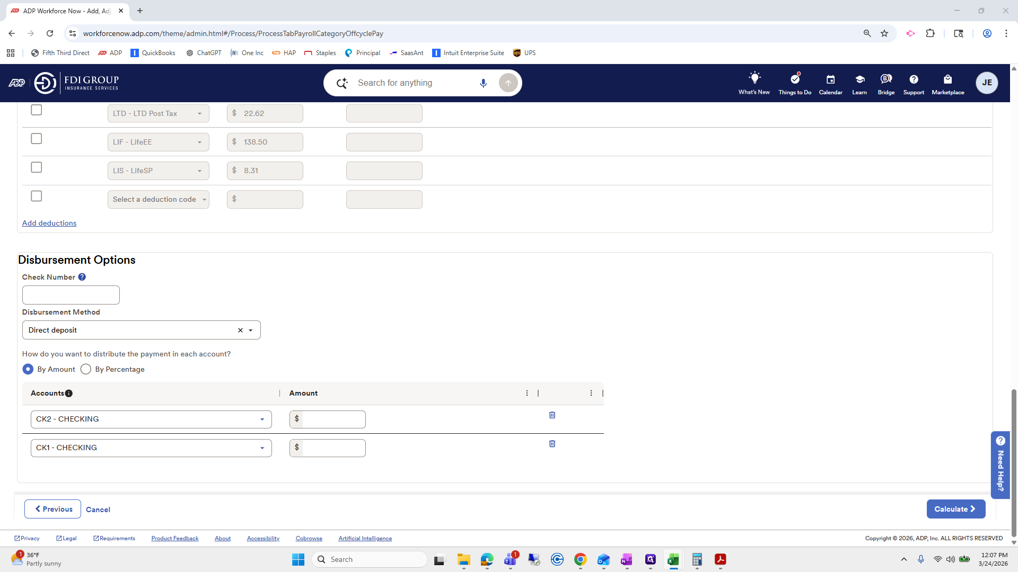The width and height of the screenshot is (1018, 572).
Task: Open the Marketplace shopping bag icon
Action: pyautogui.click(x=947, y=79)
